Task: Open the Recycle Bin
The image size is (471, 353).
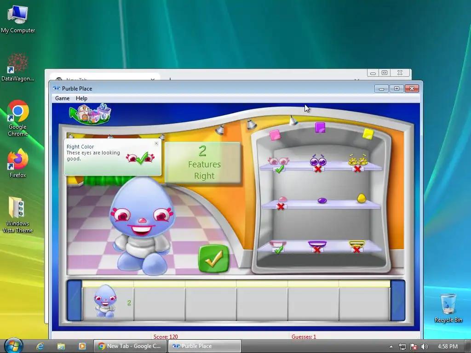Action: pos(448,308)
